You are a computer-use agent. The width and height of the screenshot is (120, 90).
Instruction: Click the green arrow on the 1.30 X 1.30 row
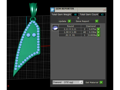(98, 32)
